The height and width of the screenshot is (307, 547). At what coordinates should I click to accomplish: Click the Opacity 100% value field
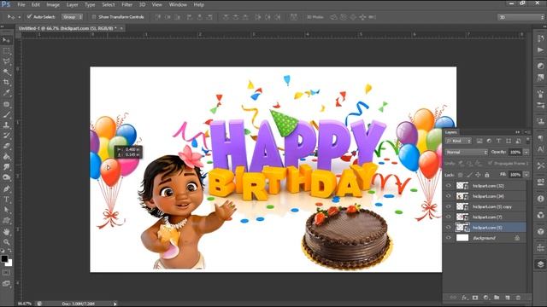tap(515, 152)
